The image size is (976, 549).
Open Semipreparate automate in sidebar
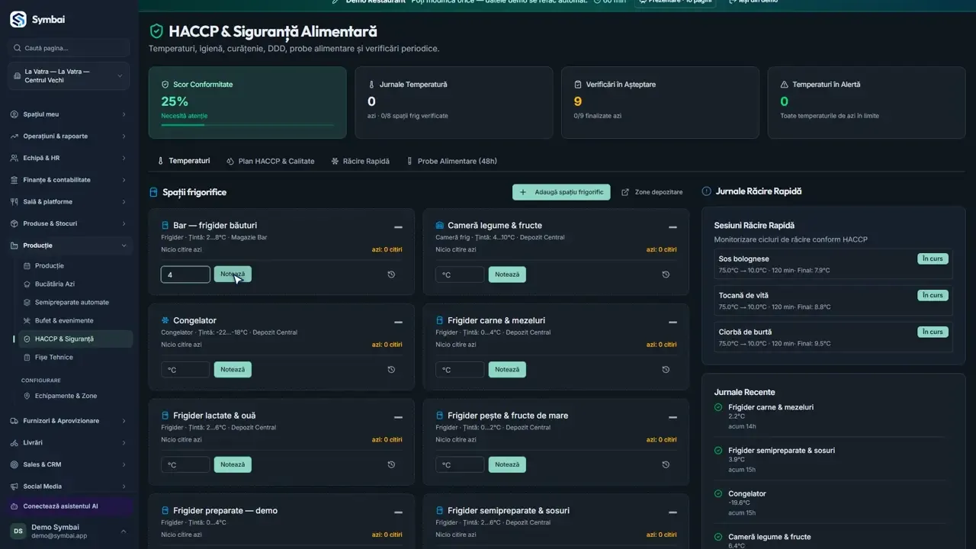[x=72, y=303]
